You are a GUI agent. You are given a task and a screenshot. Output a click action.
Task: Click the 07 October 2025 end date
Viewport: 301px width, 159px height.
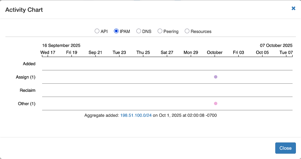(x=276, y=46)
